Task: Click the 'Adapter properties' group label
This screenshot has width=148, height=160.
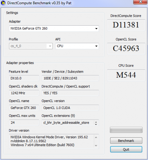Action: click(20, 63)
